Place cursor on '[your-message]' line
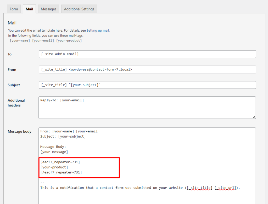268x204 pixels. [x=54, y=152]
